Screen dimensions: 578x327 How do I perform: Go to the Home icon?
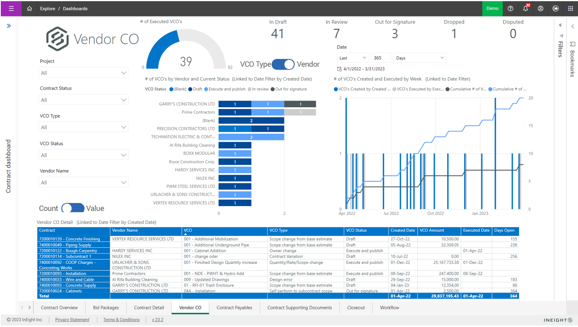click(x=29, y=8)
